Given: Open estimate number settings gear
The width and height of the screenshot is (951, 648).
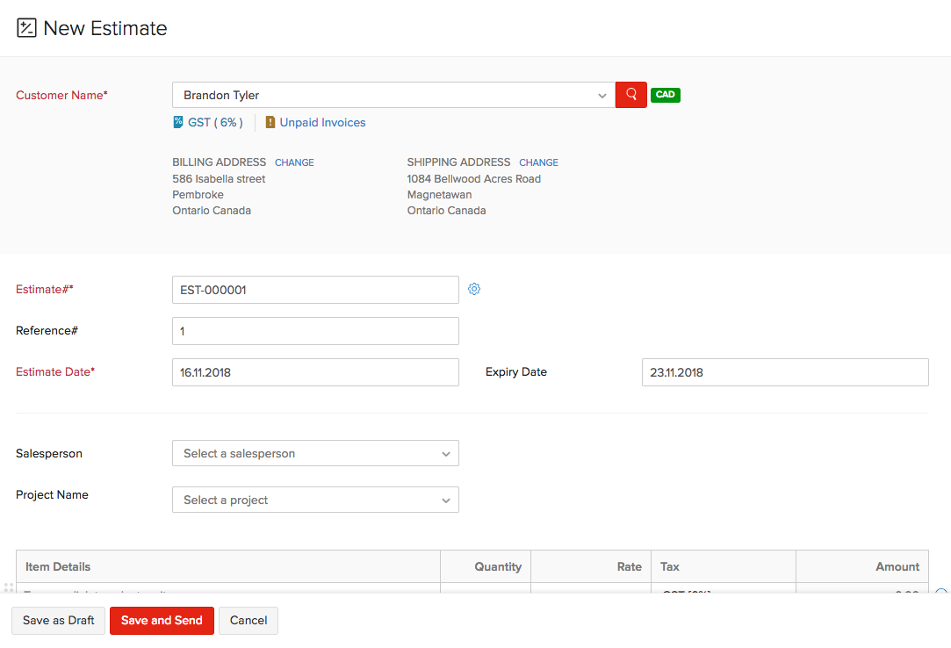Looking at the screenshot, I should click(x=474, y=289).
